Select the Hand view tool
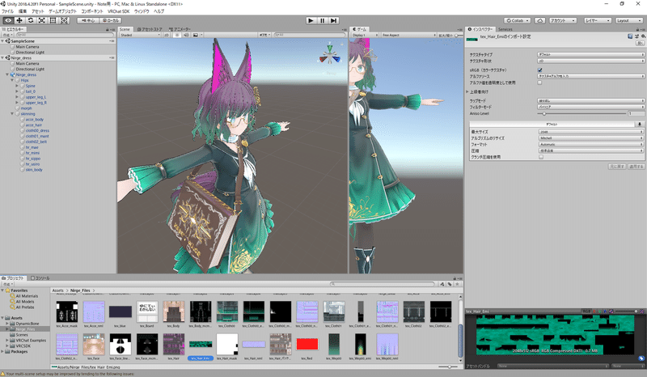The image size is (647, 377). pyautogui.click(x=8, y=20)
